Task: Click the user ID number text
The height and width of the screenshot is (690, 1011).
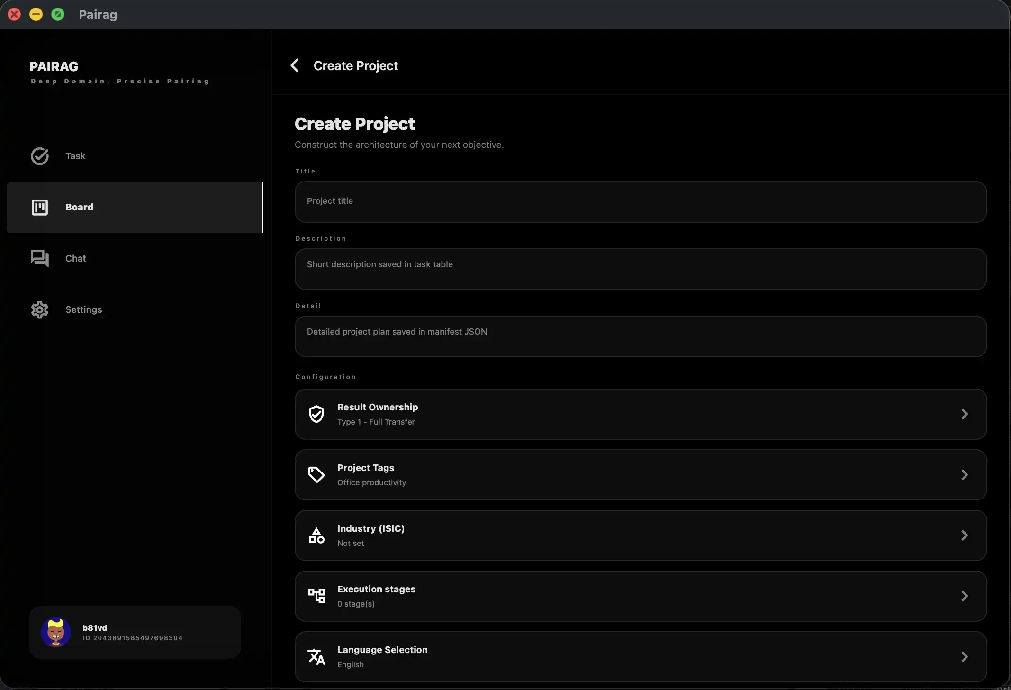Action: 133,638
